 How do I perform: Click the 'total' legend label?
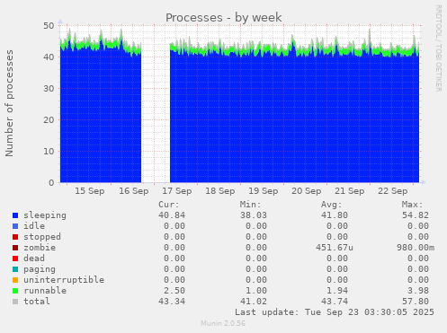click(x=37, y=302)
